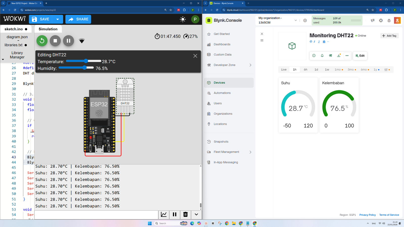Select the 1w time range
The width and height of the screenshot is (404, 227).
click(x=327, y=70)
